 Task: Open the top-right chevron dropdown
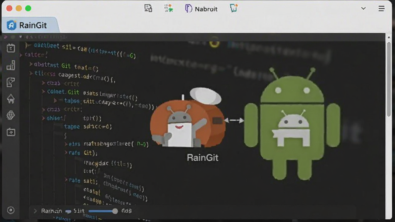(x=363, y=8)
